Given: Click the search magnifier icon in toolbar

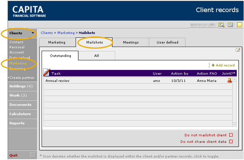Looking at the screenshot, I should click(222, 25).
